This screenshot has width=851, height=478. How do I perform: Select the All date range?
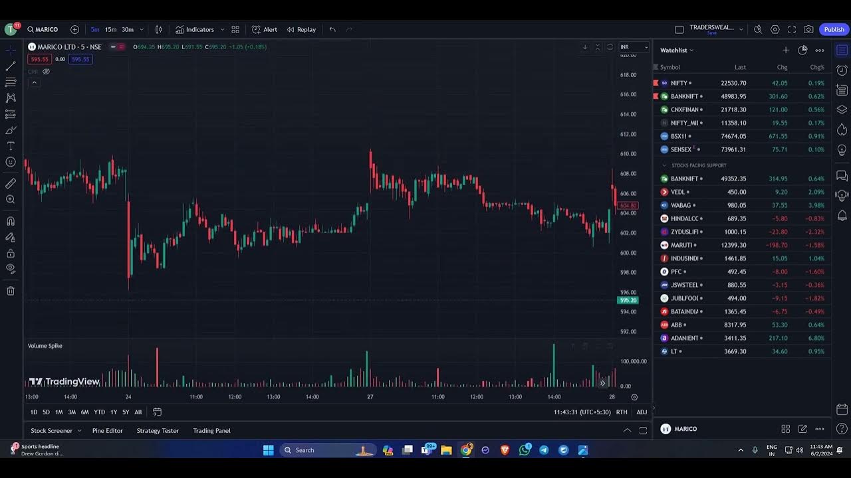coord(138,412)
